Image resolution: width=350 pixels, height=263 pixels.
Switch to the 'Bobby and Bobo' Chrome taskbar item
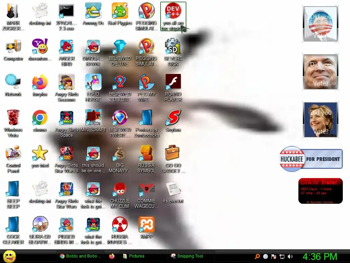coord(81,256)
